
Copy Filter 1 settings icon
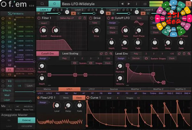[x=80, y=18]
